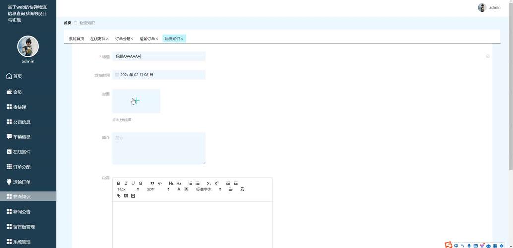
Task: Click the H1 heading icon
Action: (171, 183)
